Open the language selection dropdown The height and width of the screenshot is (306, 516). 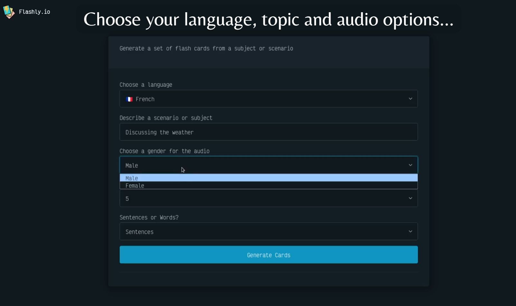[x=268, y=99]
